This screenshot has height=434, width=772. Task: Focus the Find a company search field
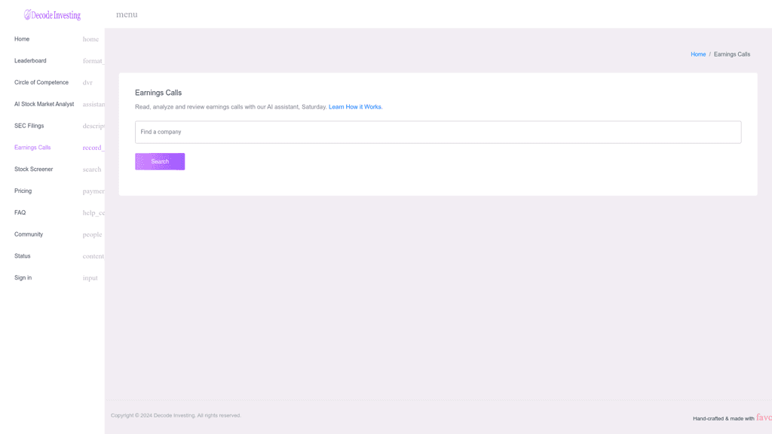[x=438, y=132]
